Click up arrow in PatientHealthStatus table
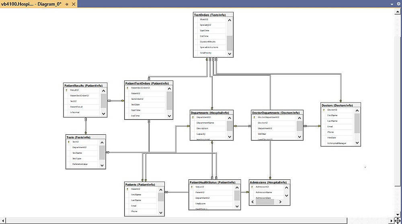The width and height of the screenshot is (402, 224). click(x=237, y=187)
